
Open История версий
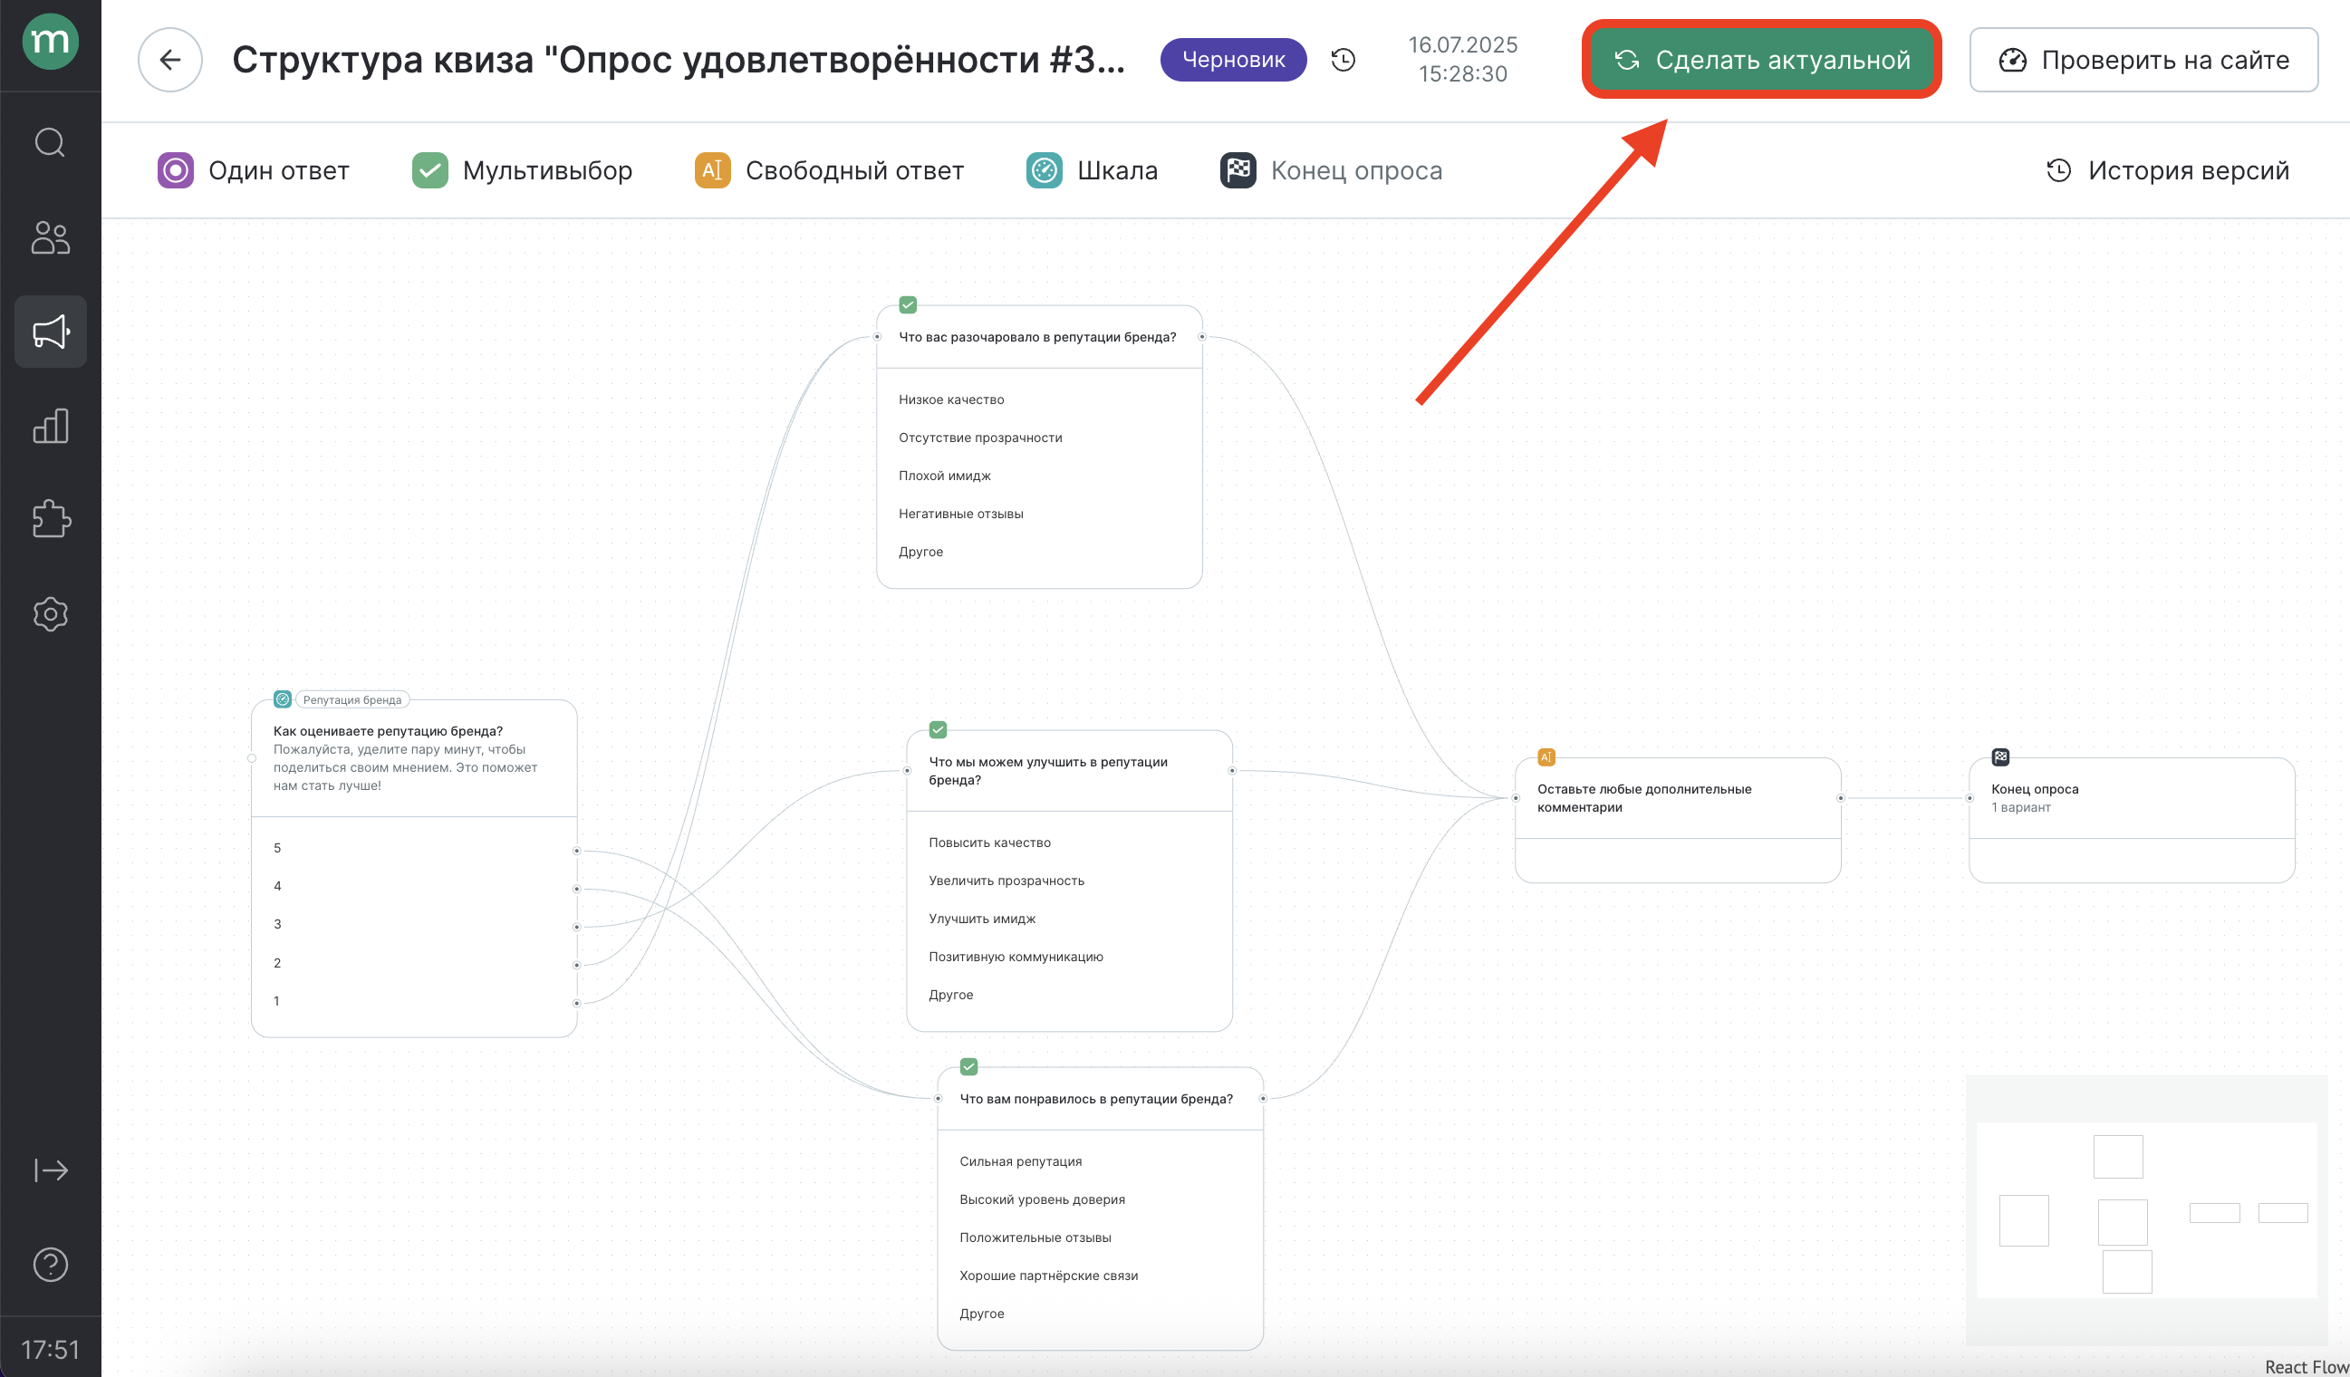pos(2168,170)
